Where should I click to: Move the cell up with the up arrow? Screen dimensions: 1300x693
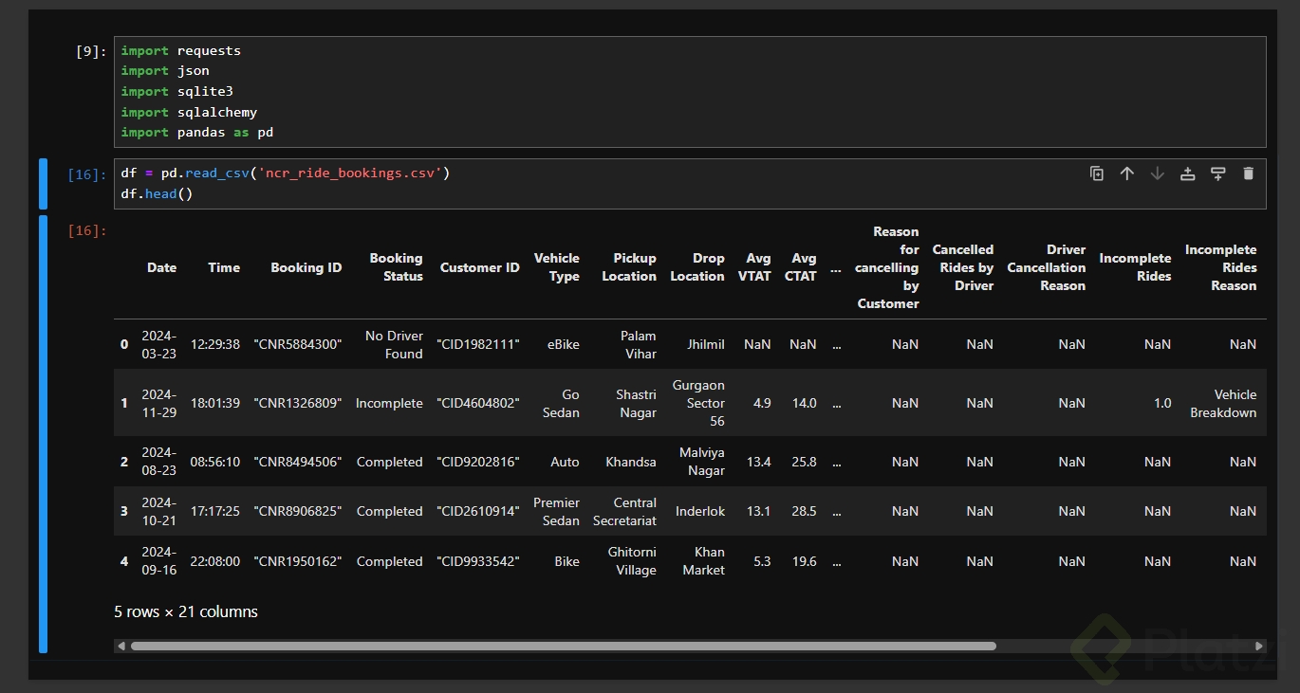click(1127, 173)
